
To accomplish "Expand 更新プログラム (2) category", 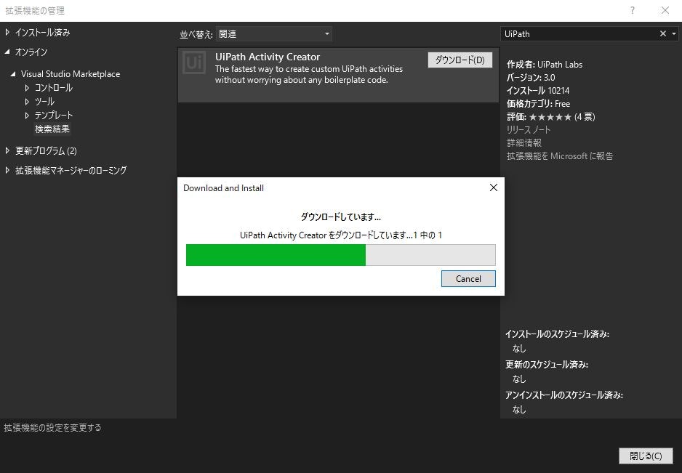I will click(7, 150).
